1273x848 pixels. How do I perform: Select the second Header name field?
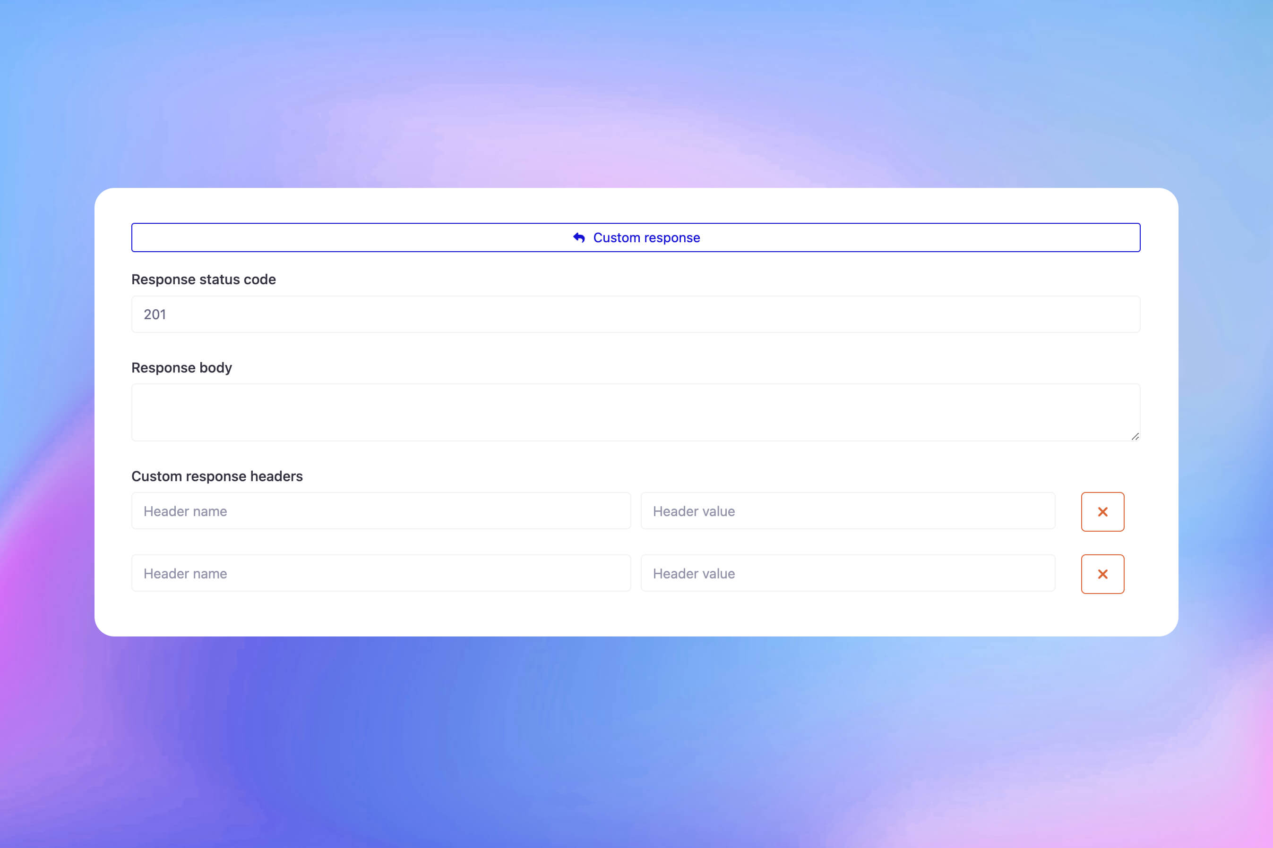[x=381, y=573]
